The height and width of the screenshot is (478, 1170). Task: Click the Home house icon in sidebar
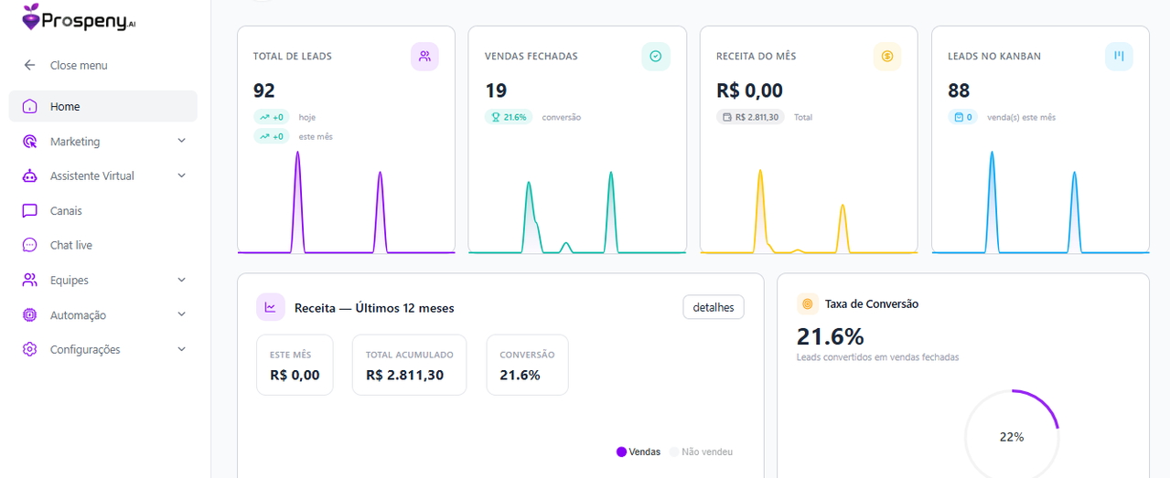(x=30, y=106)
